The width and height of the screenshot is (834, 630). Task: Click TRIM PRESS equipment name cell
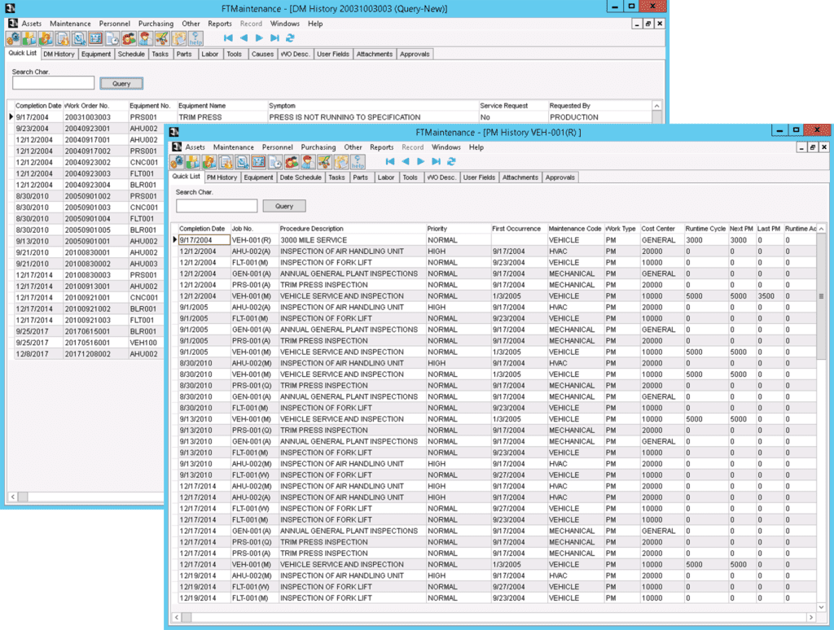tap(222, 117)
